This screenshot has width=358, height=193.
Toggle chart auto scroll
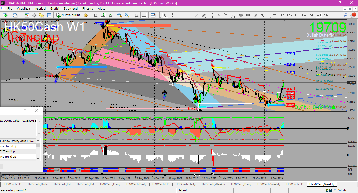136,15
